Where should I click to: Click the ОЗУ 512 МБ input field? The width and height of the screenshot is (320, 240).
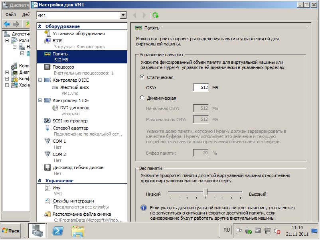coord(201,87)
